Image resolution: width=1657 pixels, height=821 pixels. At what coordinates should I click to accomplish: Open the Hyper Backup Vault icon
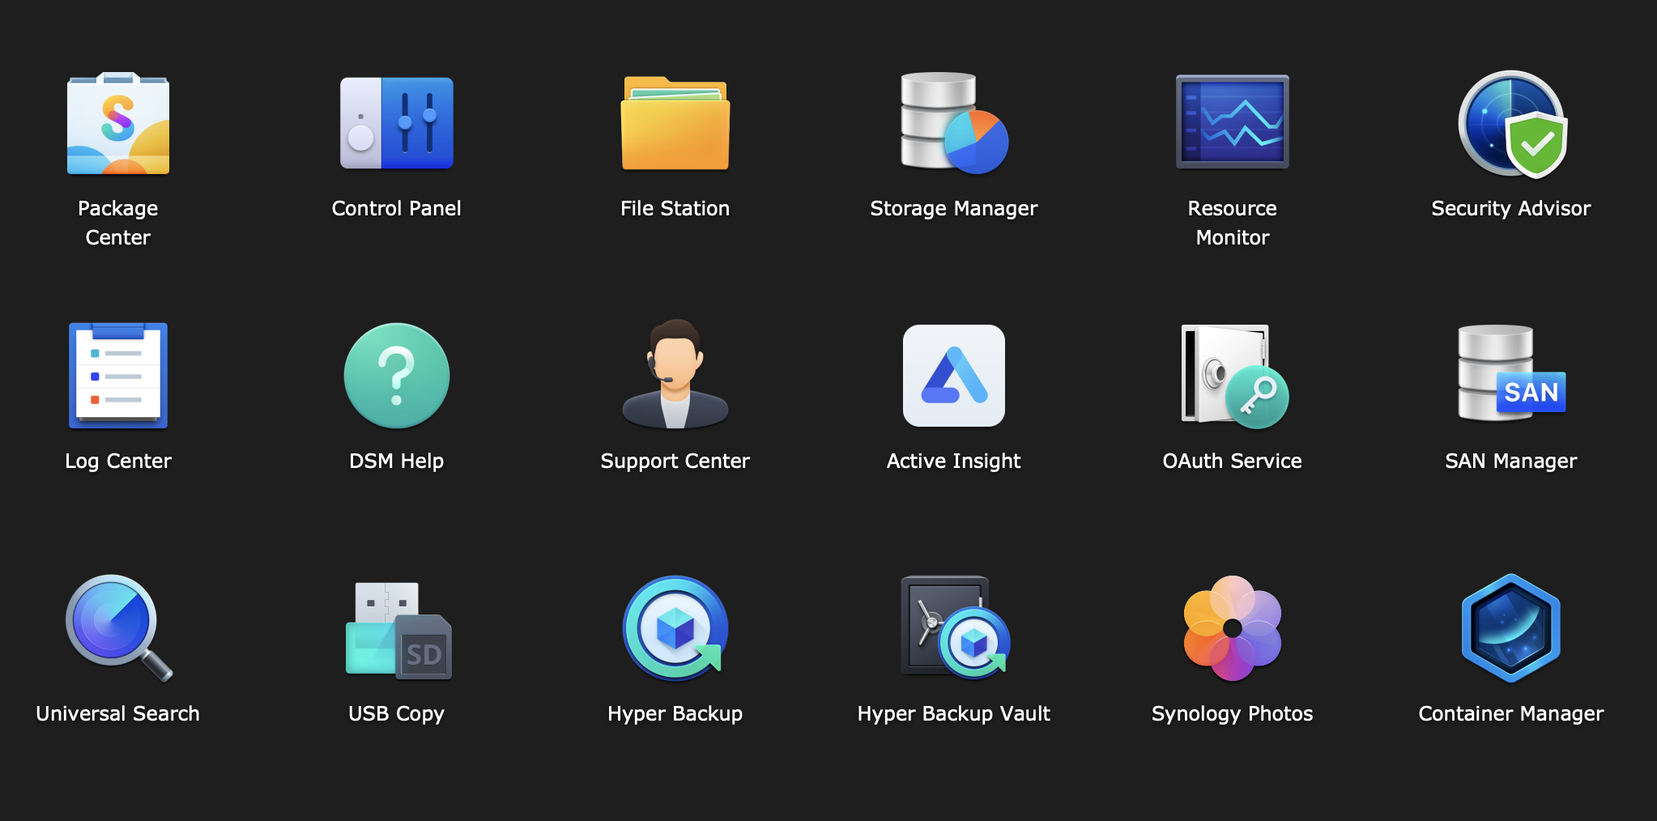tap(955, 627)
